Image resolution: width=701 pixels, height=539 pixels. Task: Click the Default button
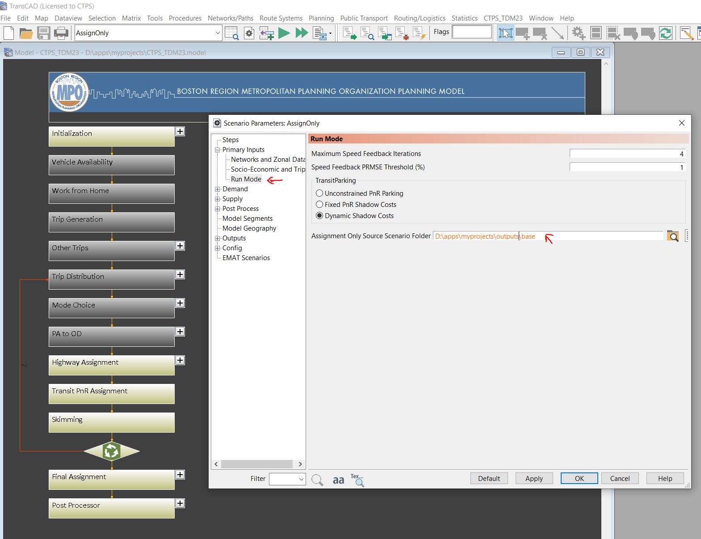pos(489,478)
